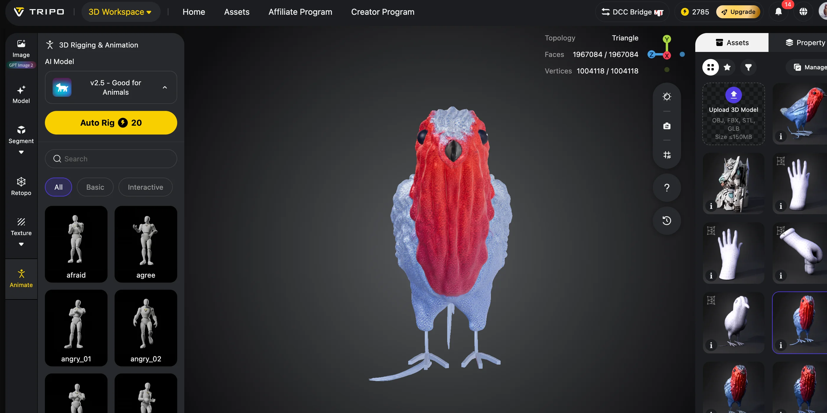Open the Assets menu item in top bar
Viewport: 827px width, 413px height.
point(237,12)
